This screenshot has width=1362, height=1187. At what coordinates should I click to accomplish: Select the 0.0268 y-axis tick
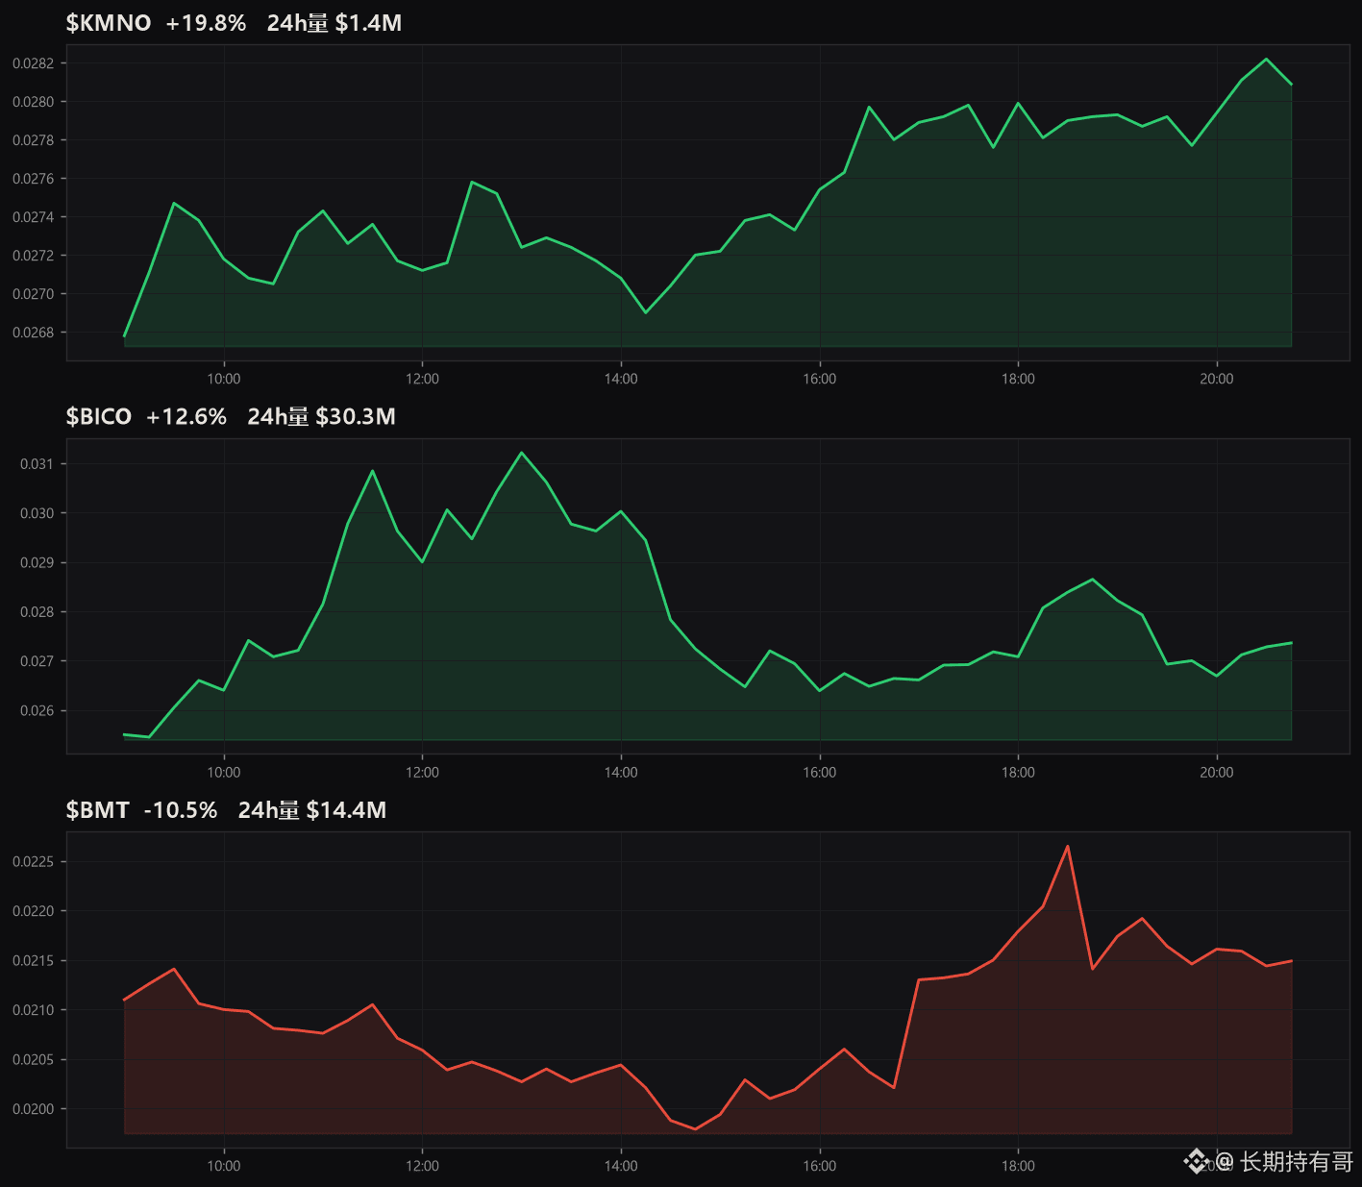coord(34,333)
